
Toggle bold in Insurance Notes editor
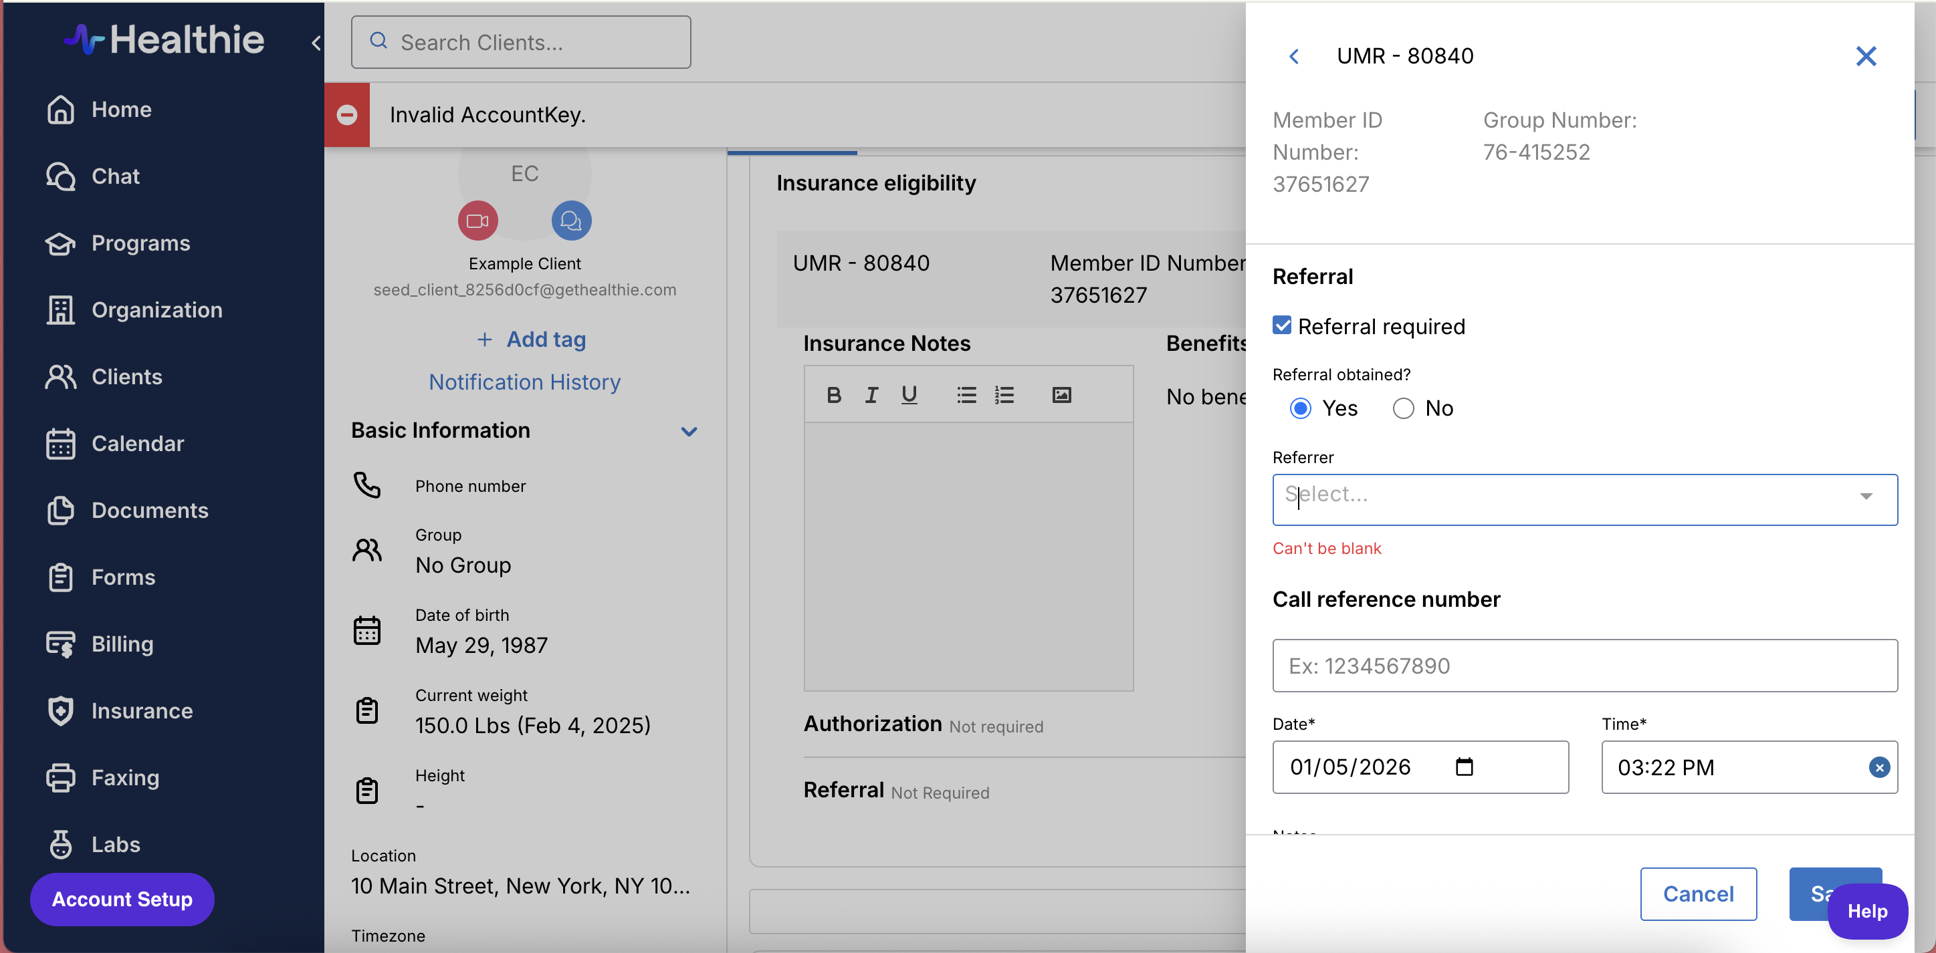[833, 395]
